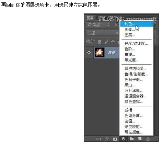The width and height of the screenshot is (164, 142).
Task: Select 色调分离... adjustment
Action: click(137, 116)
